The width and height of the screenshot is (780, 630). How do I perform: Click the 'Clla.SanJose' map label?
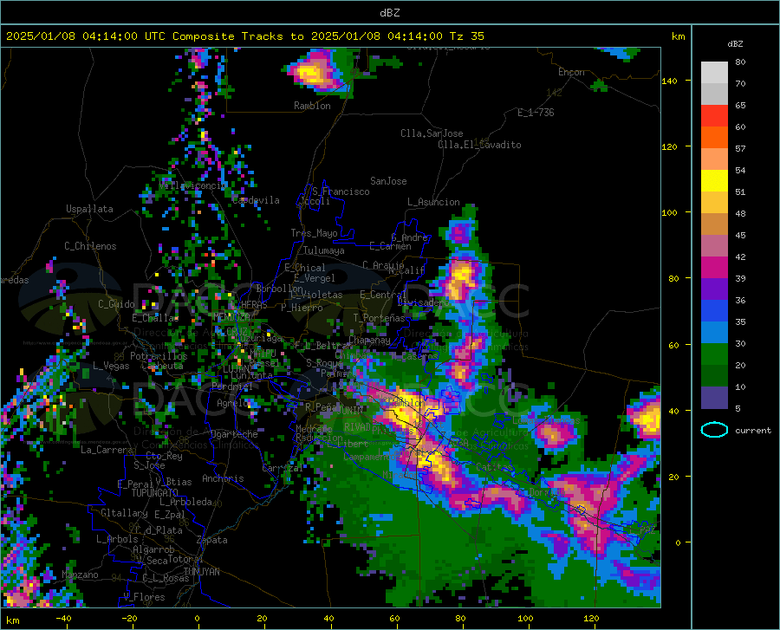432,133
